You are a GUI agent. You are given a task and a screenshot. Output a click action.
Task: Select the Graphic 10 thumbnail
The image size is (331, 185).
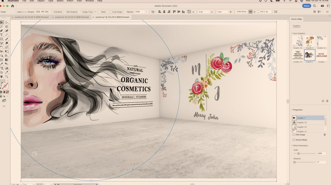[298, 41]
